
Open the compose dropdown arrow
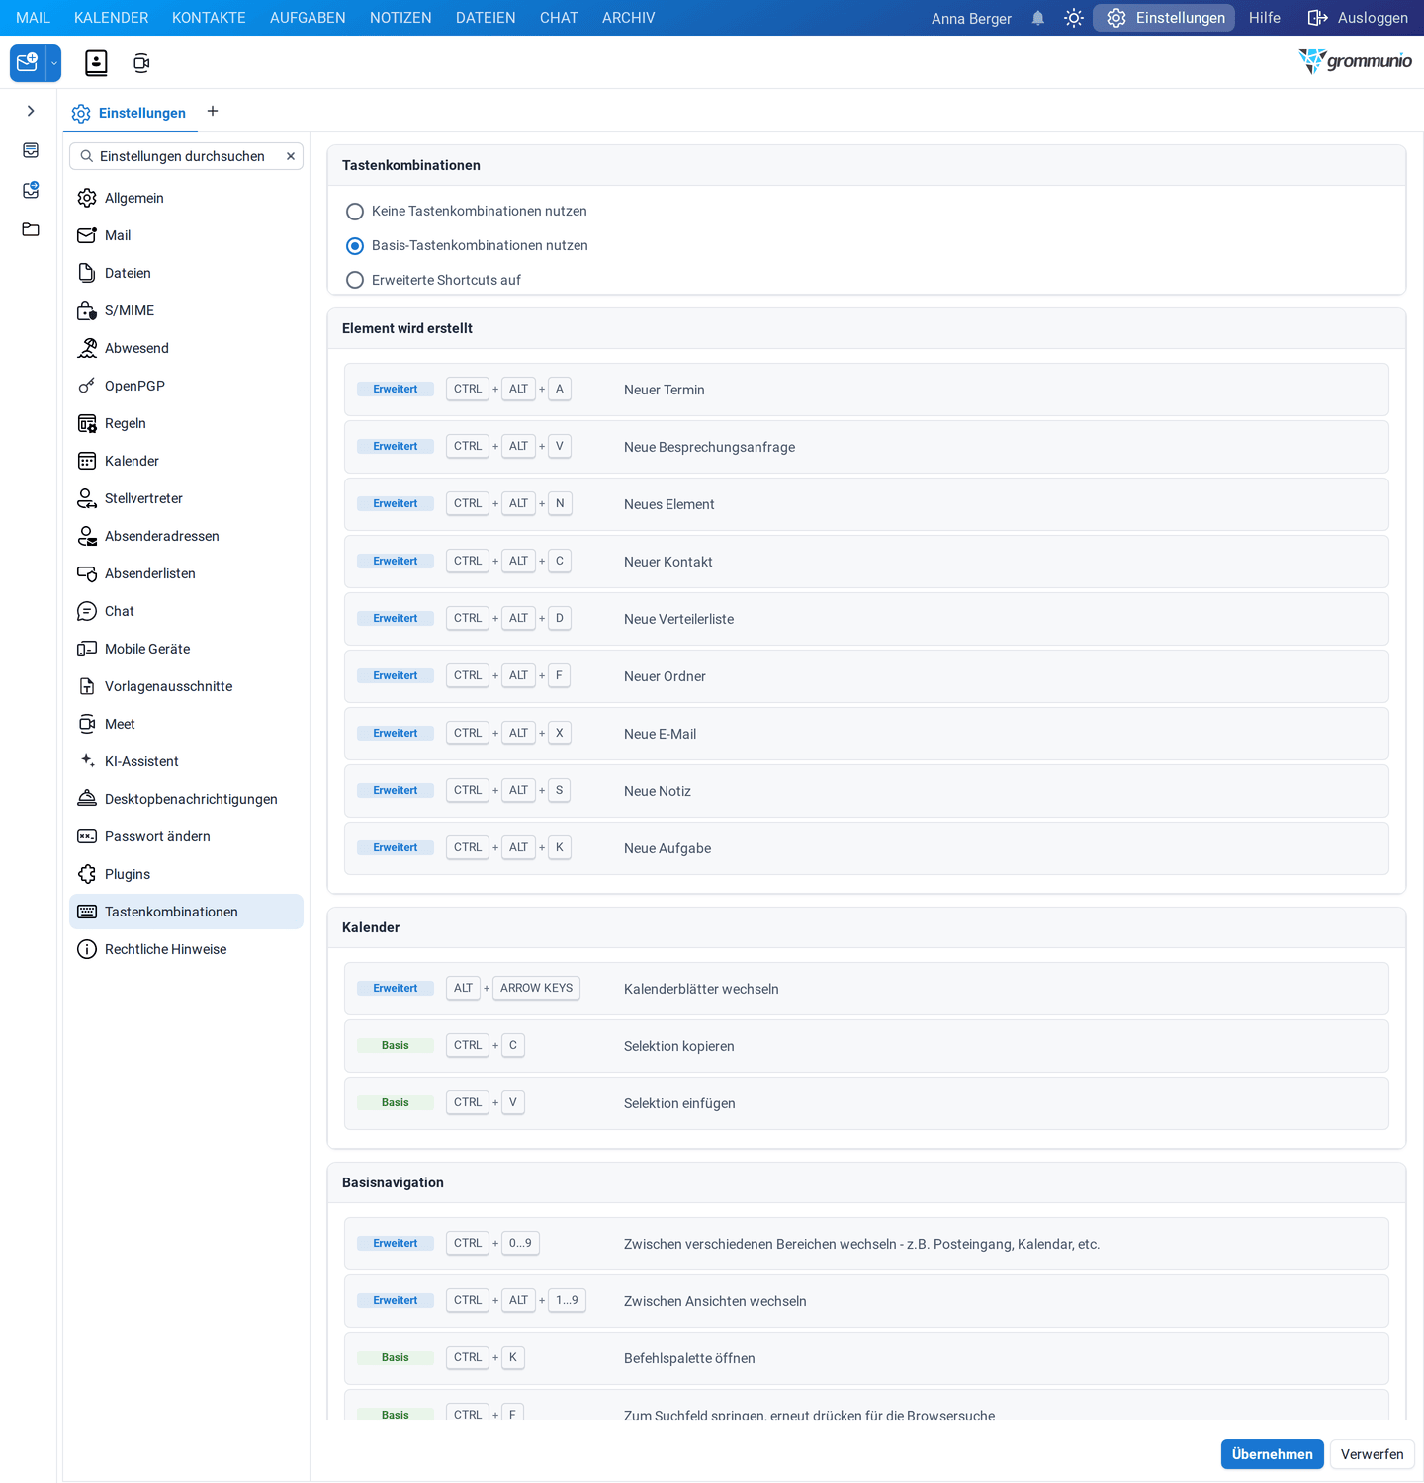54,63
